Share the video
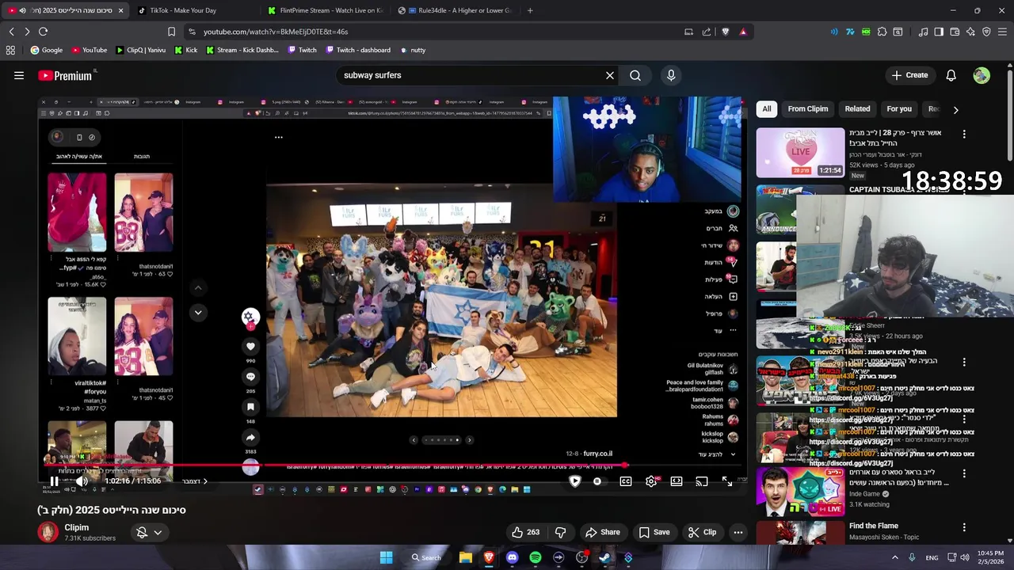The image size is (1014, 570). [x=602, y=532]
